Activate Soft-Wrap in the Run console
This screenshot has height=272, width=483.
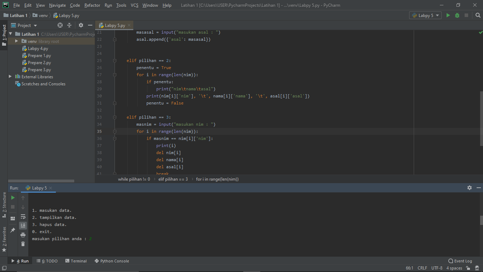click(23, 217)
